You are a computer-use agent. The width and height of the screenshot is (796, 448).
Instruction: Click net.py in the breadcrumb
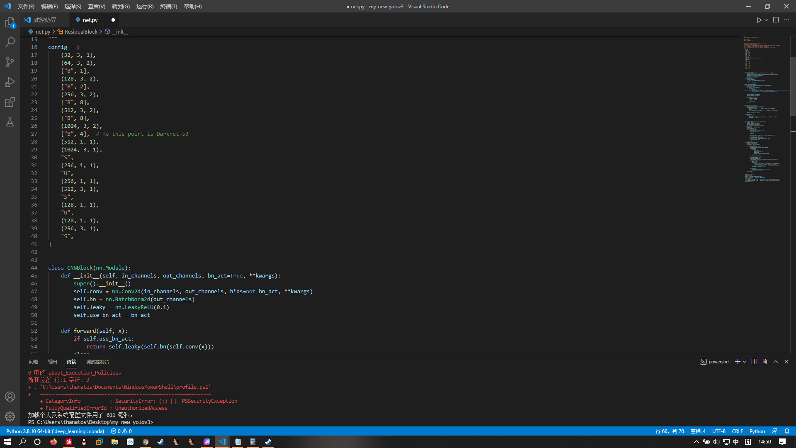tap(43, 32)
